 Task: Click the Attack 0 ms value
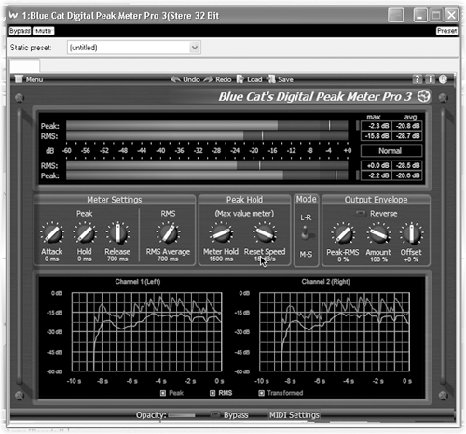[51, 259]
